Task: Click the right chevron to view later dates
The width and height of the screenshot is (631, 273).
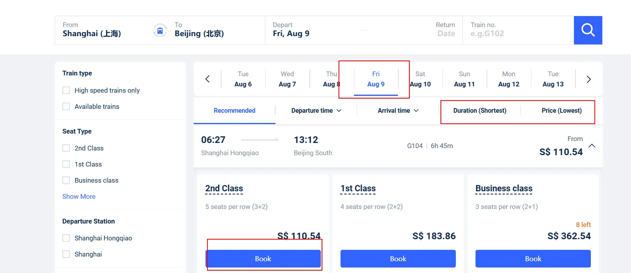Action: coord(588,79)
